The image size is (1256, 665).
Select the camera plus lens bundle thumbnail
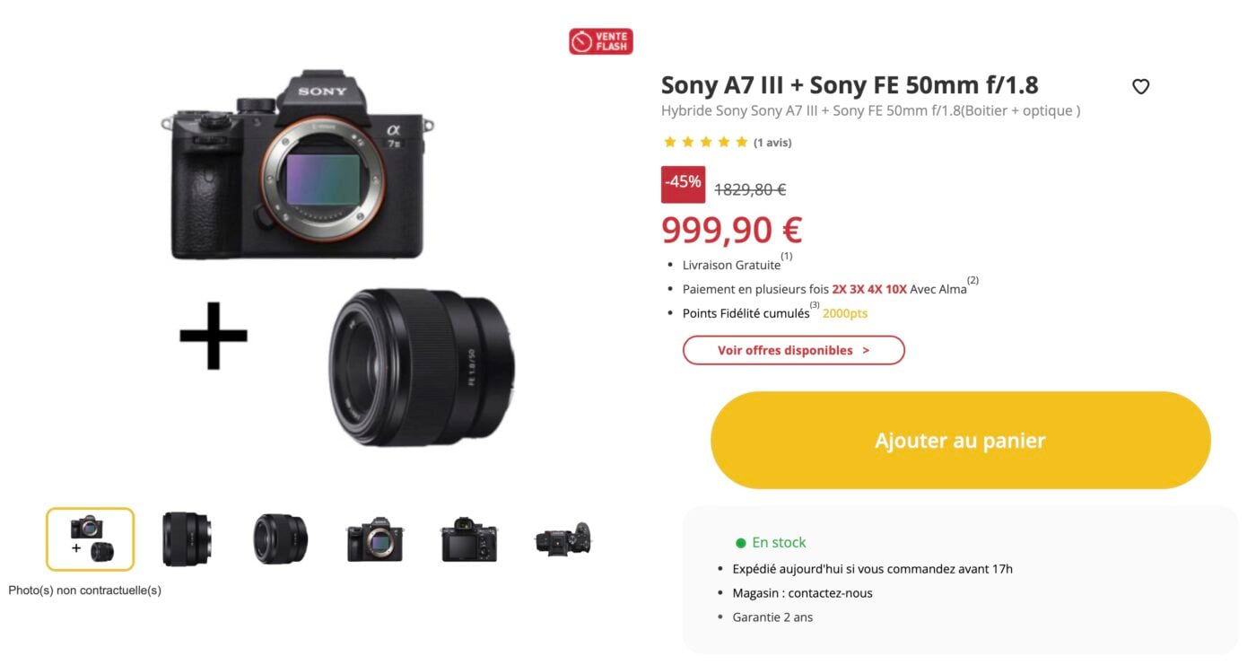pyautogui.click(x=91, y=539)
